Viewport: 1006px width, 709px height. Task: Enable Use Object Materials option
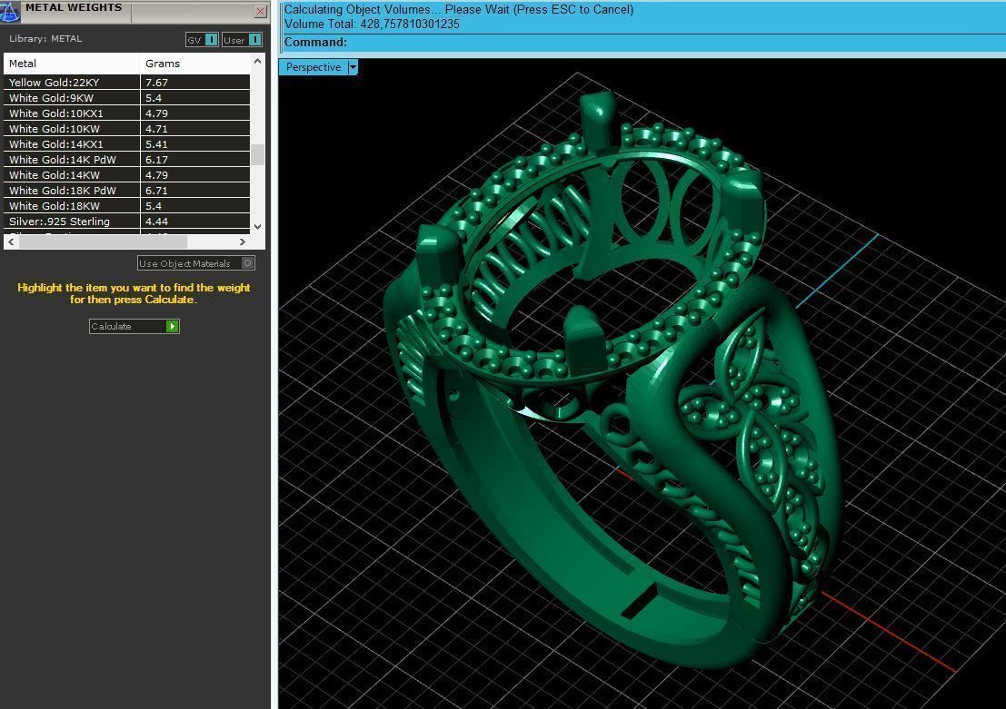195,263
